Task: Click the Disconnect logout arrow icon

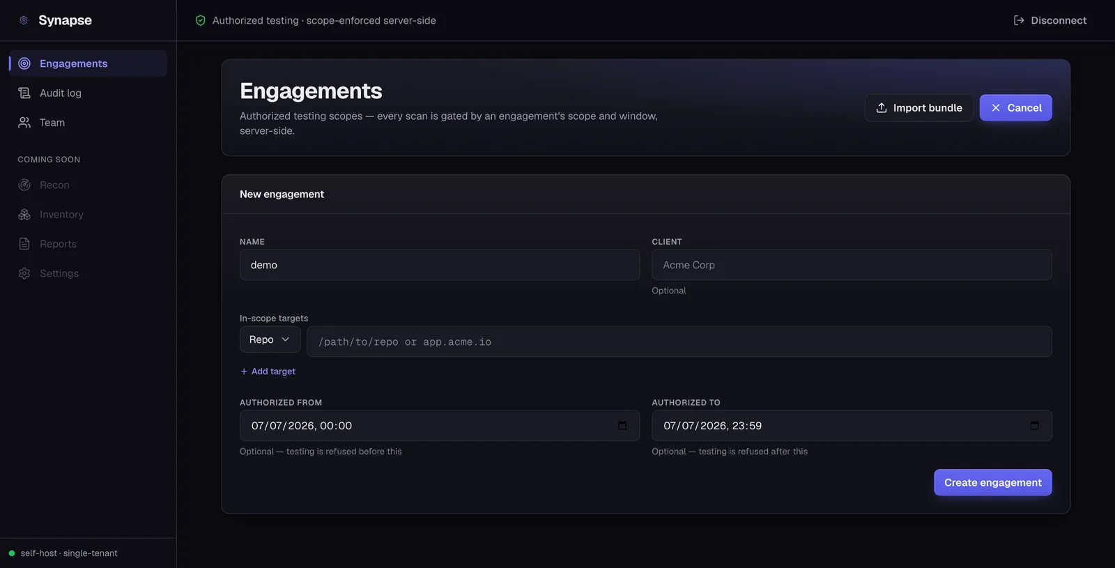Action: pyautogui.click(x=1019, y=20)
